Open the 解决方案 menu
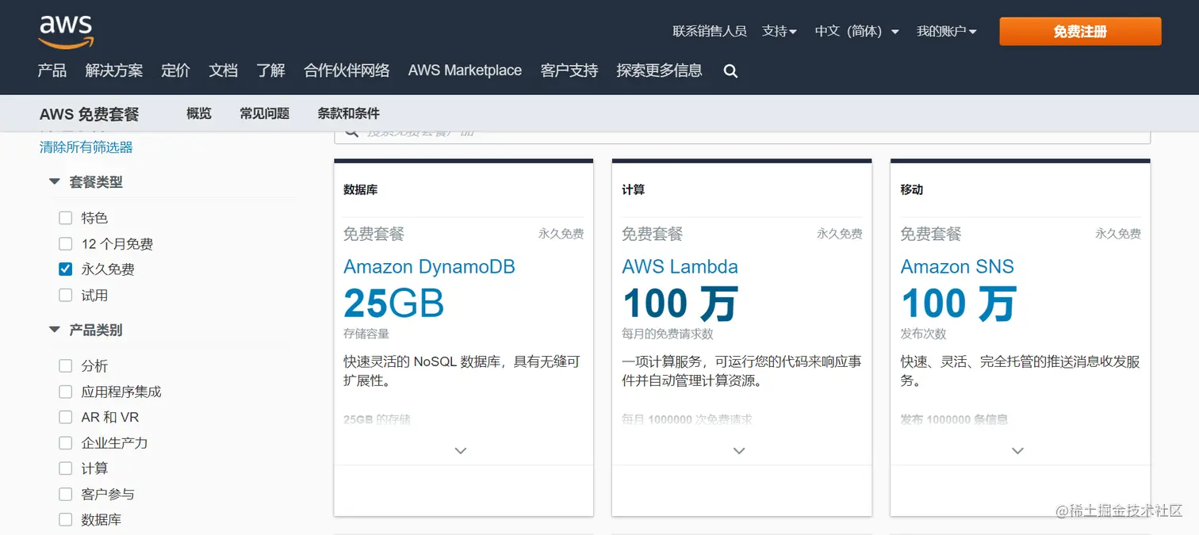This screenshot has height=535, width=1199. pos(114,71)
